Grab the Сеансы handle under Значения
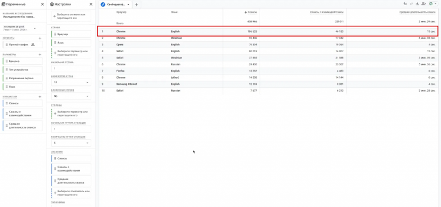This screenshot has height=207, width=441. 55,158
